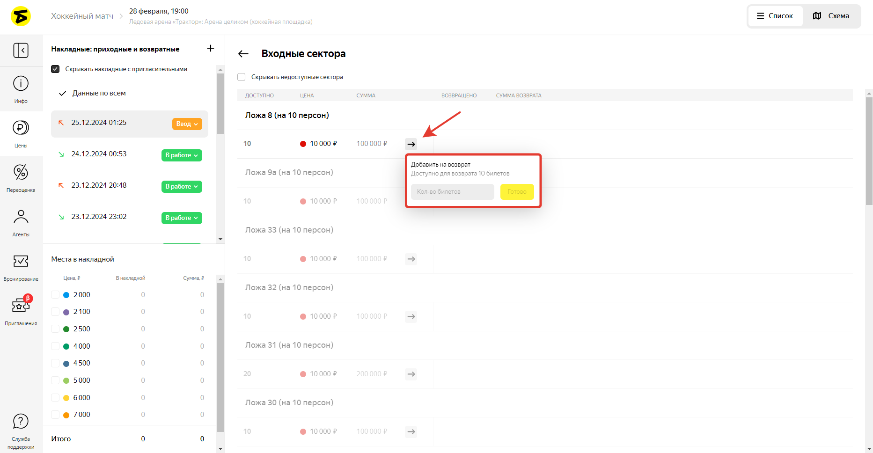The image size is (873, 453).
Task: Switch to the Схема view tab
Action: (831, 16)
